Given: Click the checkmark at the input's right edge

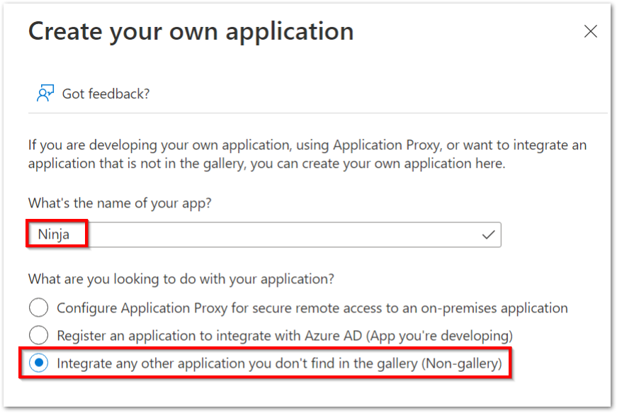Looking at the screenshot, I should point(488,234).
